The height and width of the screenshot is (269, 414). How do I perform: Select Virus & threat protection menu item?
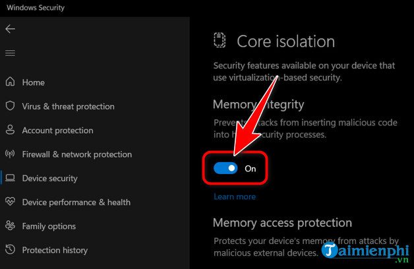pos(68,106)
